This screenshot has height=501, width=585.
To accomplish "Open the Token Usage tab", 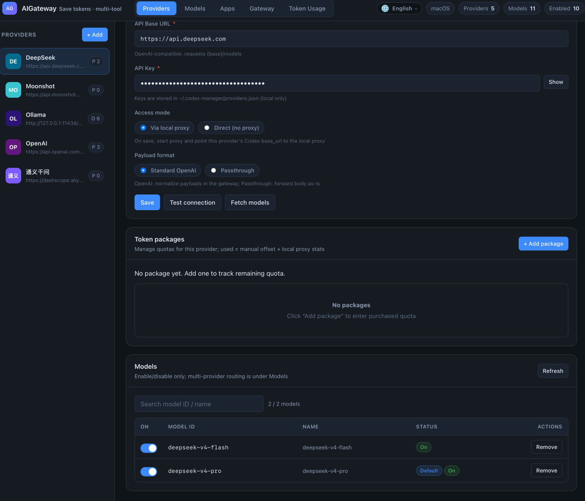I will (x=307, y=8).
